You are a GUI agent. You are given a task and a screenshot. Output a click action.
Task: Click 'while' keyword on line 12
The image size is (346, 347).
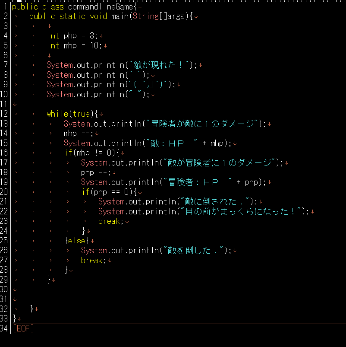[x=57, y=114]
